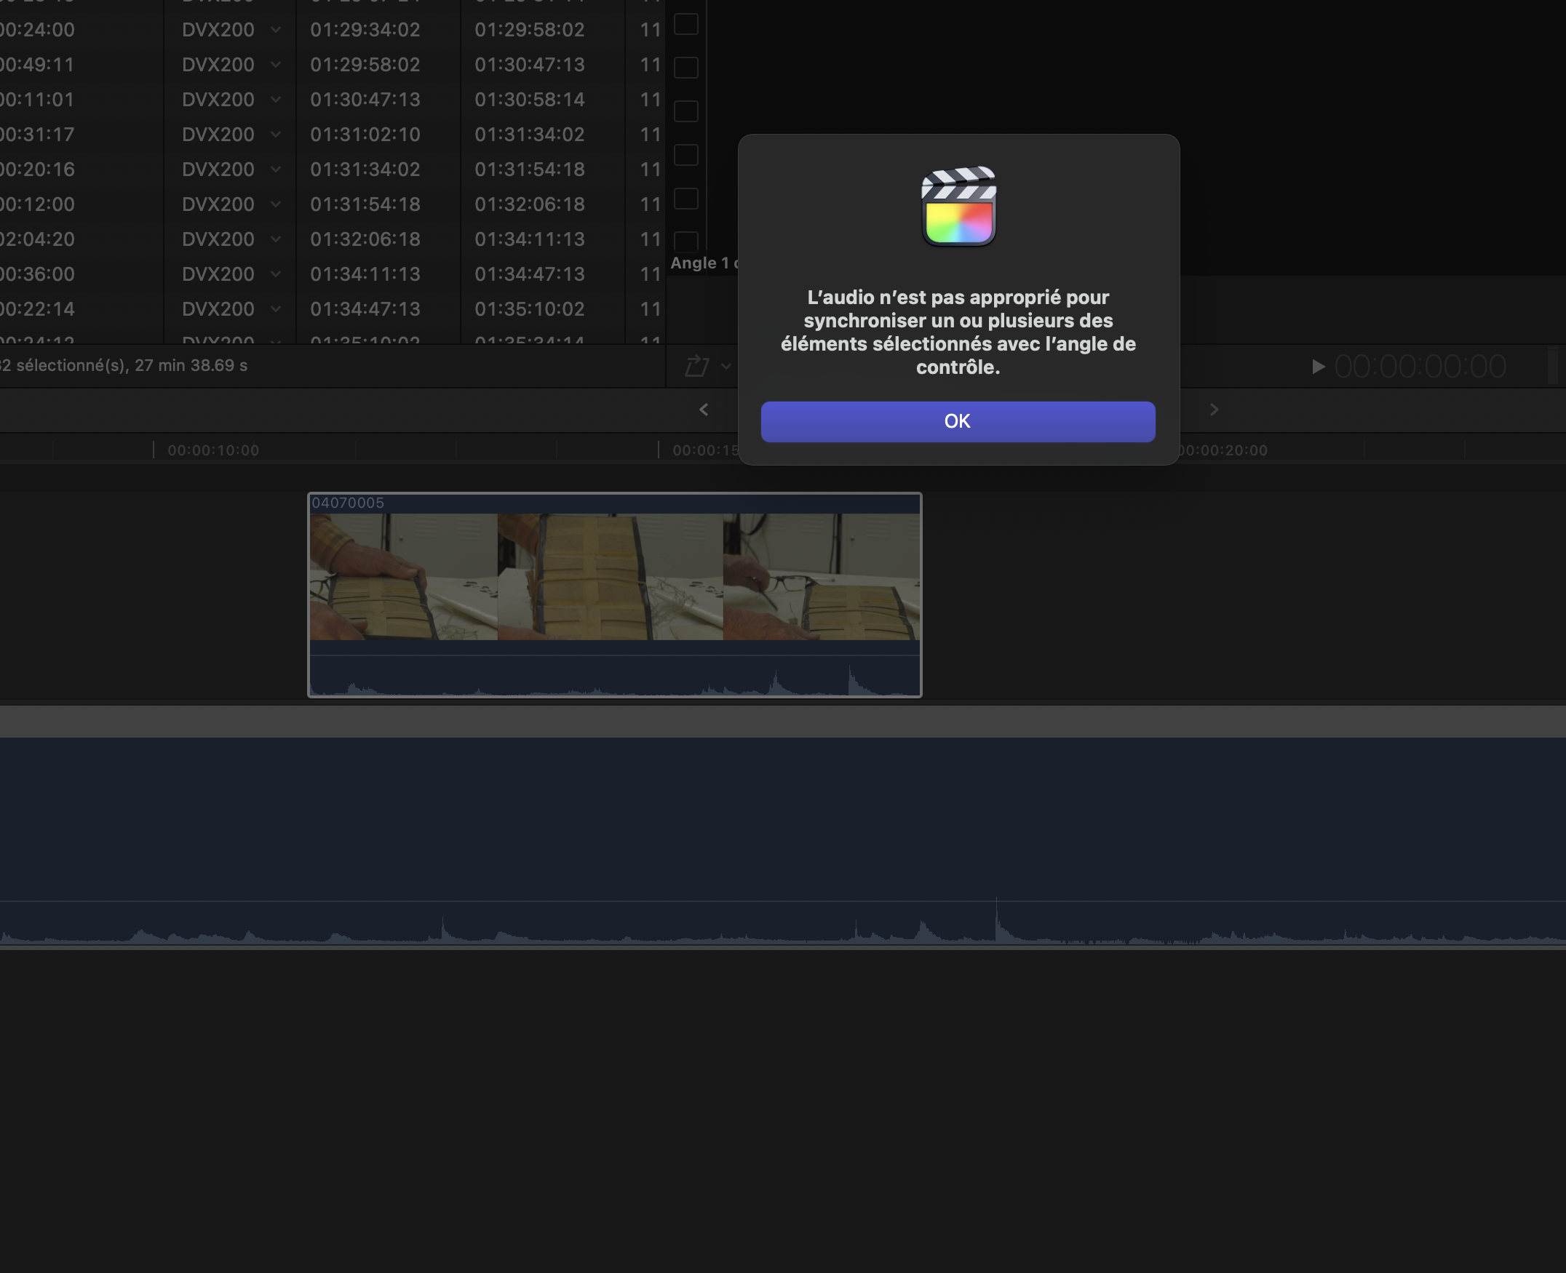Click the play icon beside the timecode
Screen dimensions: 1566x1273
1318,366
